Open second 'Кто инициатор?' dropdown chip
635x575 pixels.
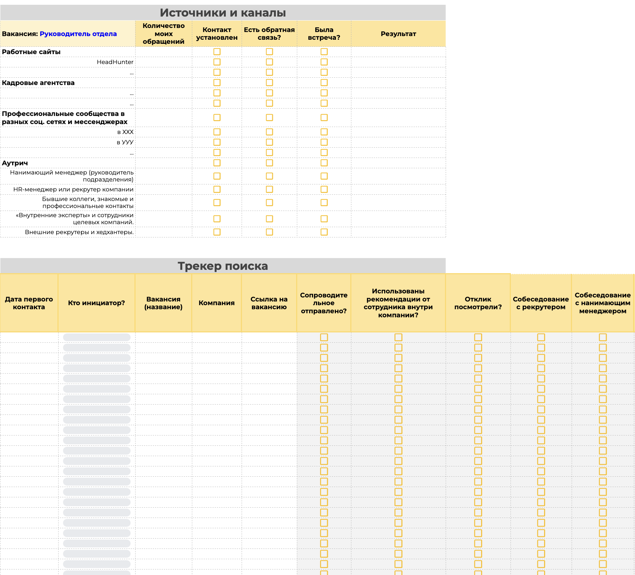click(97, 348)
